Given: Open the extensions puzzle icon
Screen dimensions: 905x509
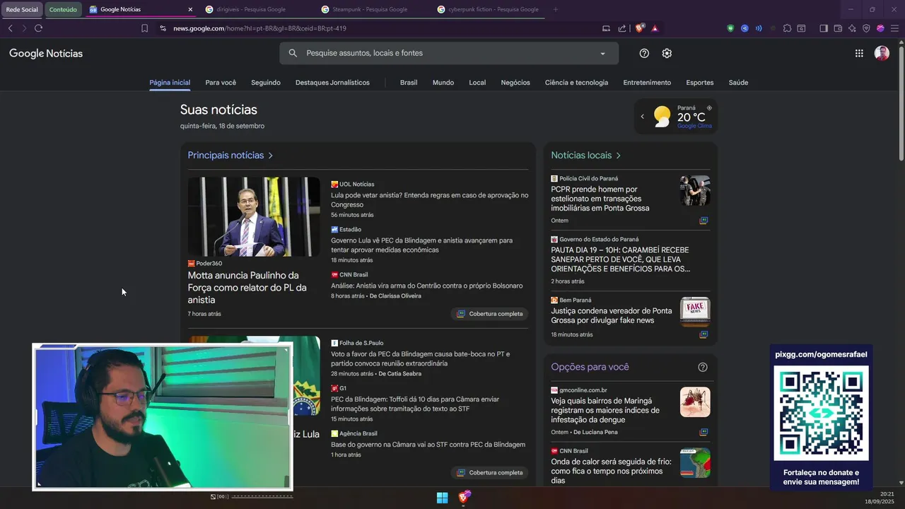Looking at the screenshot, I should coord(787,28).
